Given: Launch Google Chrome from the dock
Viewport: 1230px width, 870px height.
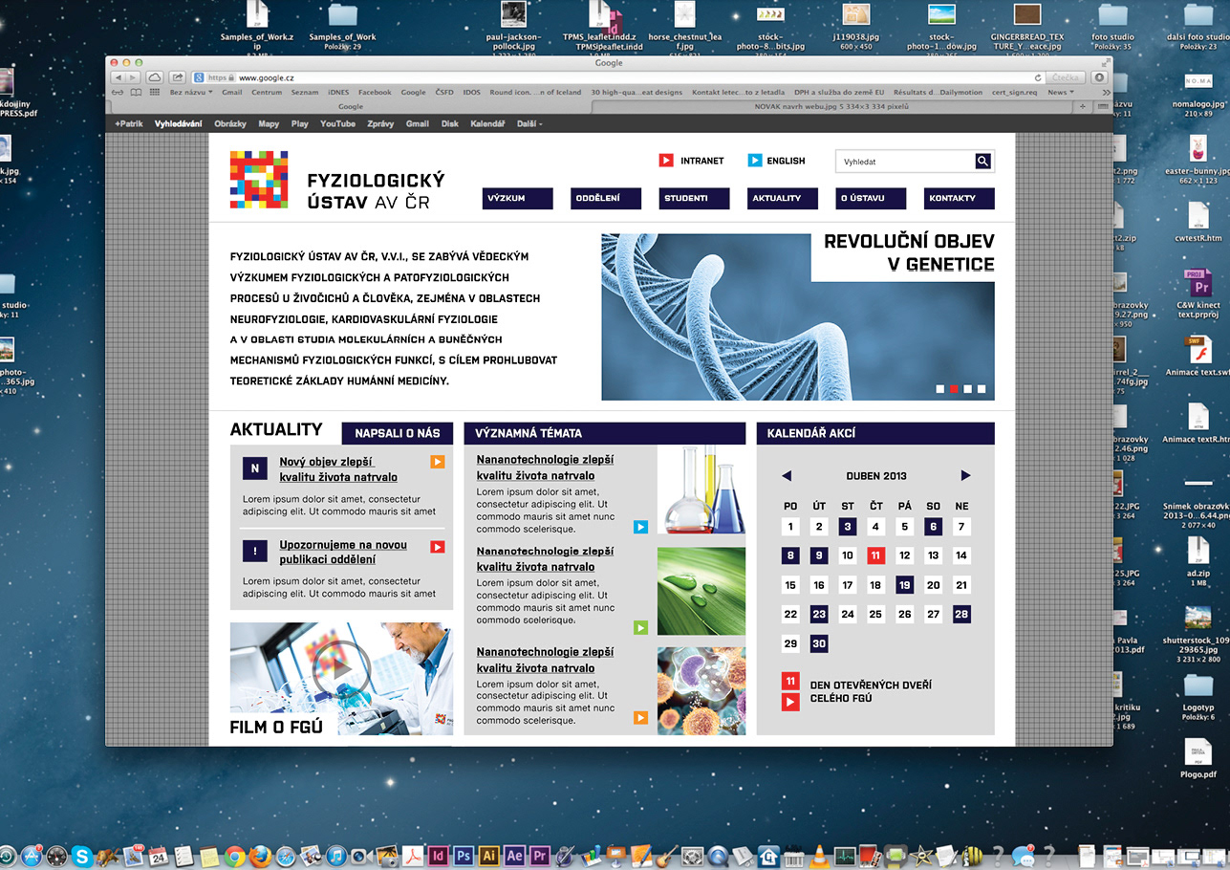Looking at the screenshot, I should [235, 856].
